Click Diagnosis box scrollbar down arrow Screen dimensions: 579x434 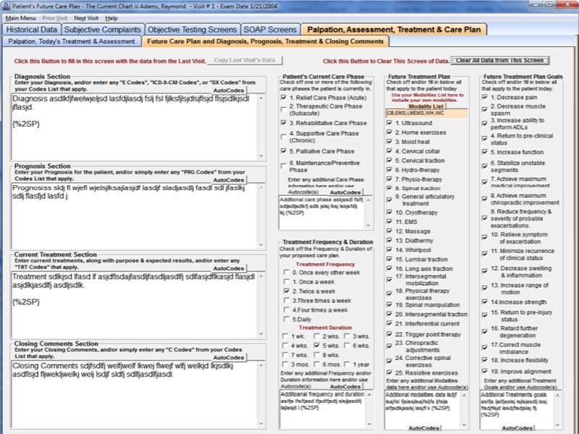tap(261, 156)
